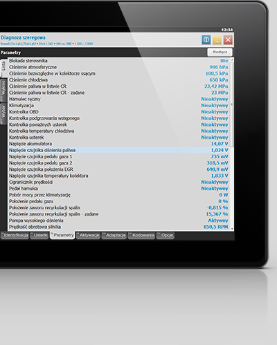The height and width of the screenshot is (345, 277).
Task: Select the Hamulec ręczny row
Action: 119,99
